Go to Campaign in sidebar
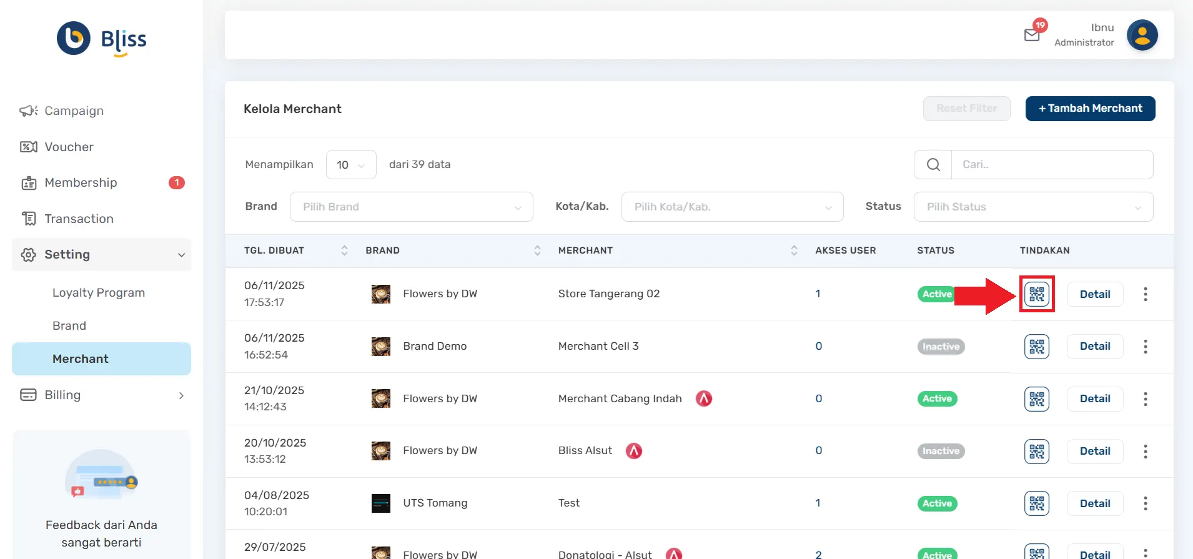The image size is (1193, 559). 74,111
